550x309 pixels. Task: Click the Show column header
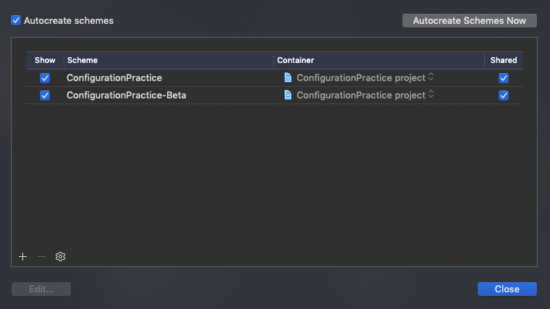coord(45,60)
